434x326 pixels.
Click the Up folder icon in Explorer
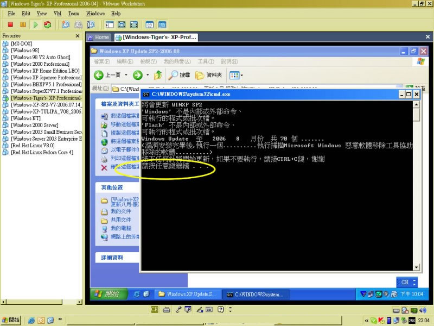(158, 75)
